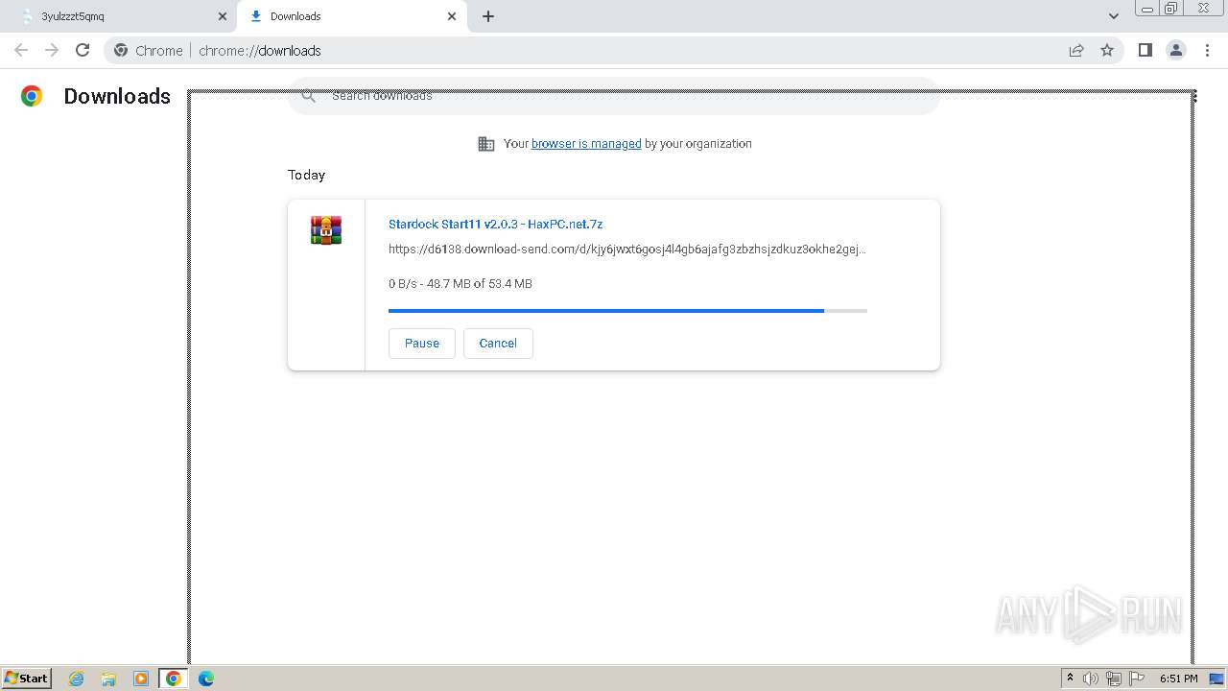
Task: Click the browser forward arrow
Action: coord(52,50)
